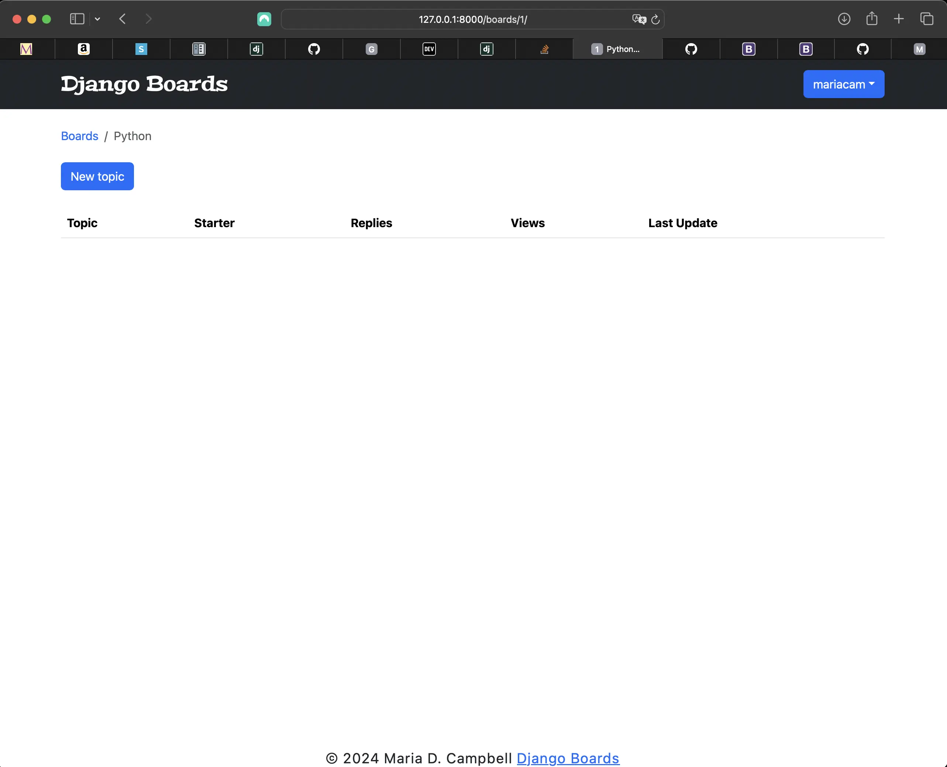This screenshot has width=947, height=767.
Task: Switch to the DEV tab
Action: coord(429,49)
